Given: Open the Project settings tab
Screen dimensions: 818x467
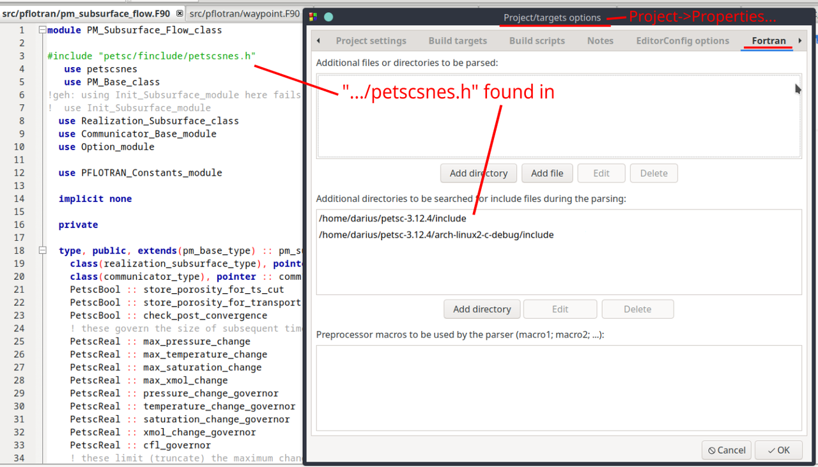Looking at the screenshot, I should pos(371,41).
